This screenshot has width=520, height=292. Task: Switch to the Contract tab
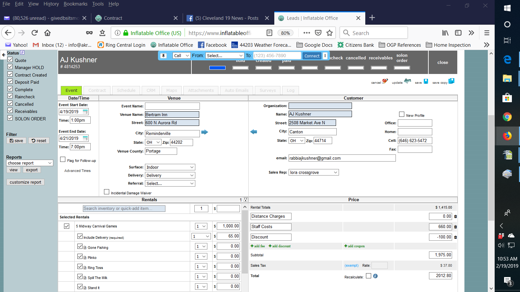(97, 91)
